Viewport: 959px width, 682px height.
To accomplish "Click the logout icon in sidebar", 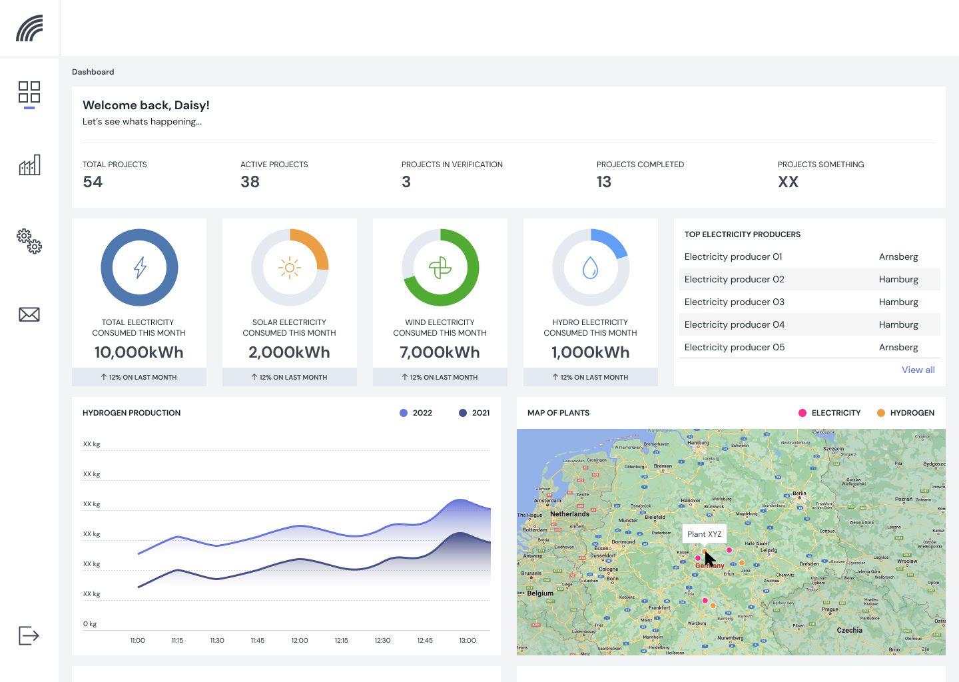I will 29,635.
